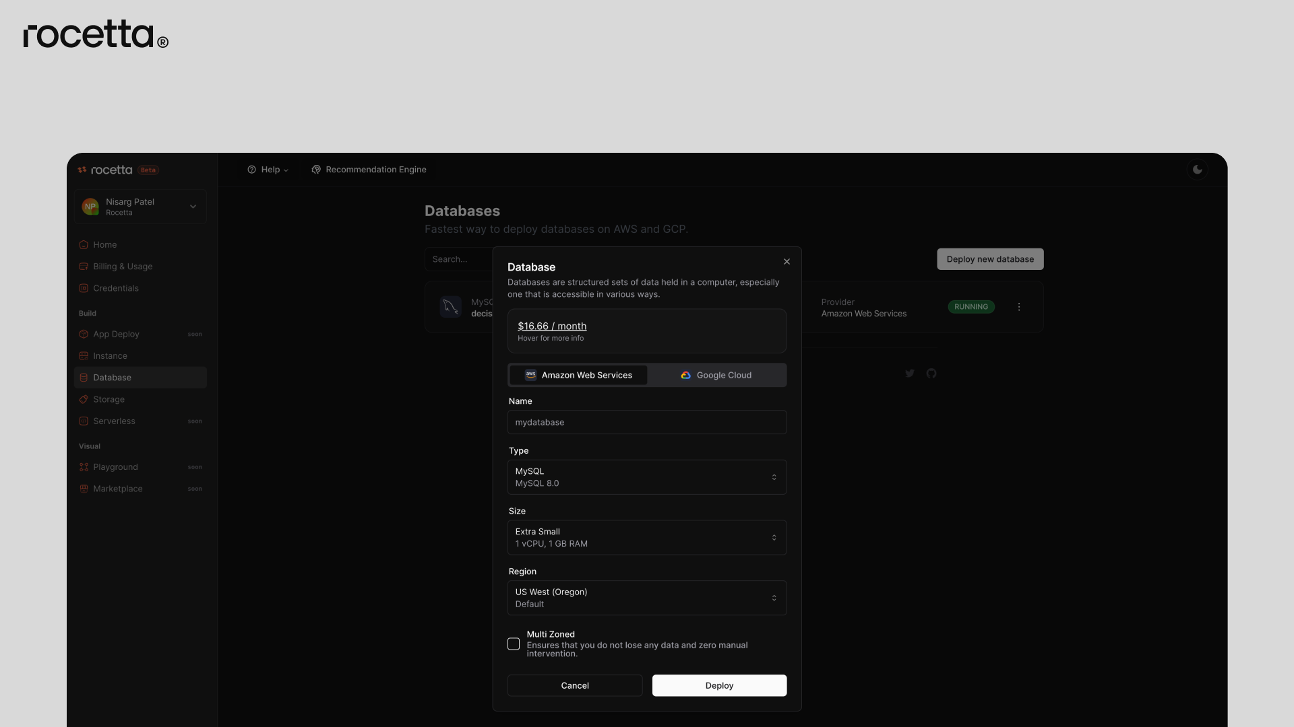Click the Search databases field
The width and height of the screenshot is (1294, 727).
tap(459, 259)
